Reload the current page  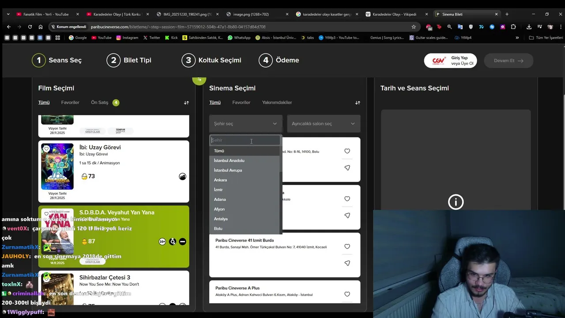pyautogui.click(x=30, y=26)
